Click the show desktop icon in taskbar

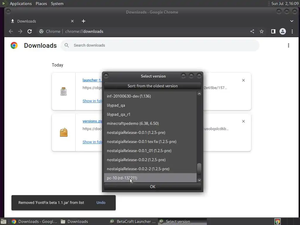4,221
